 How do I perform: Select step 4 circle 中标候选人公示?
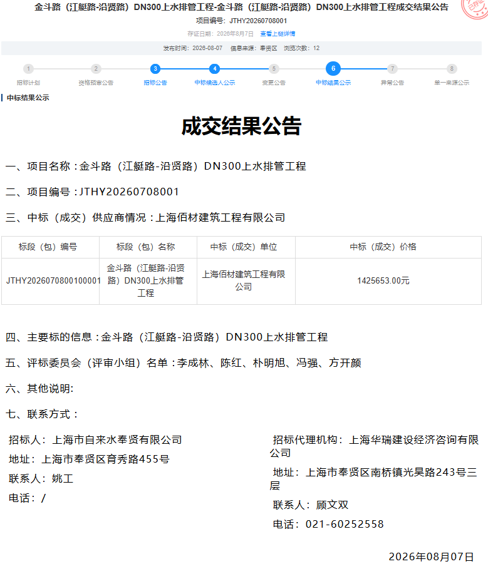coord(214,69)
